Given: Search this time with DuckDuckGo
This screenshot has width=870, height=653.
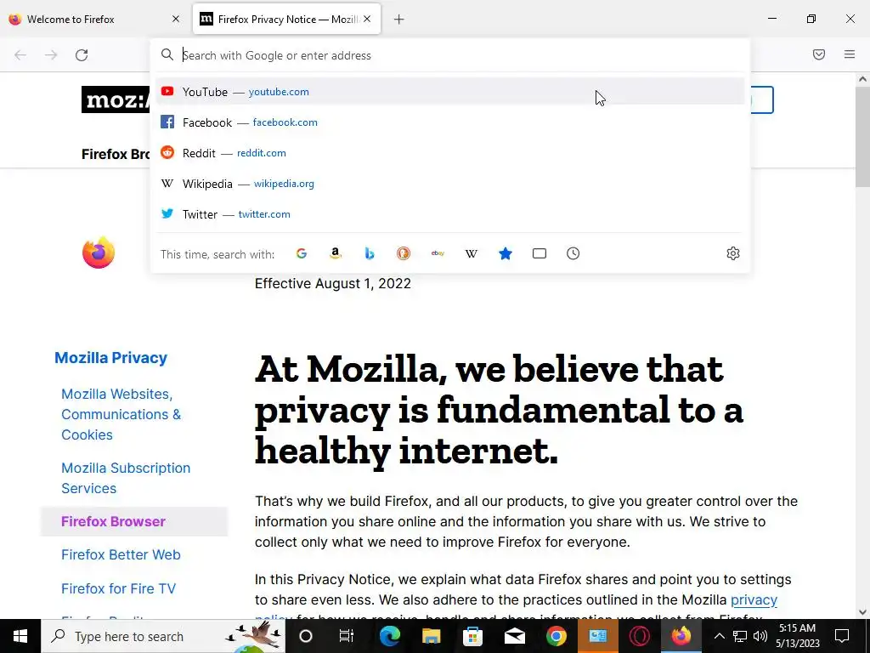Looking at the screenshot, I should tap(404, 253).
